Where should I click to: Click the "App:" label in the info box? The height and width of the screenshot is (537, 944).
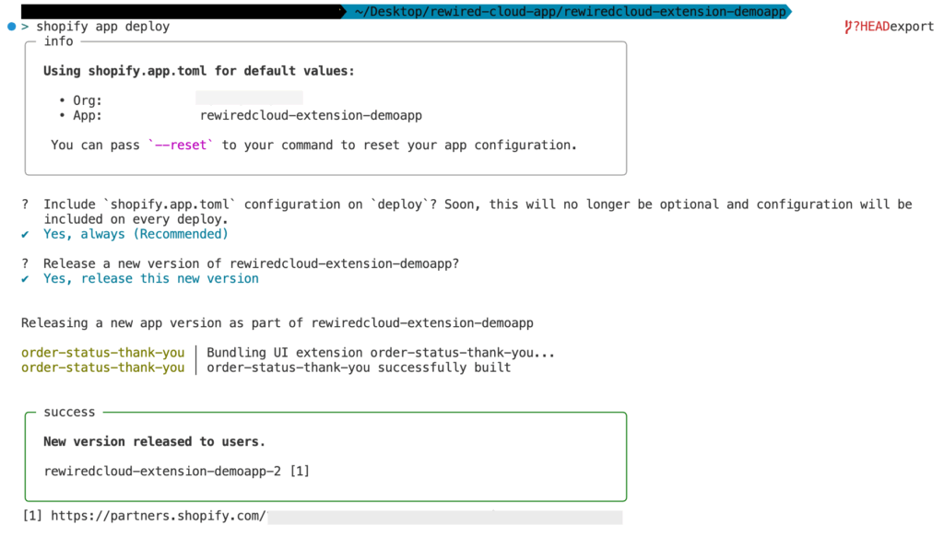point(88,115)
